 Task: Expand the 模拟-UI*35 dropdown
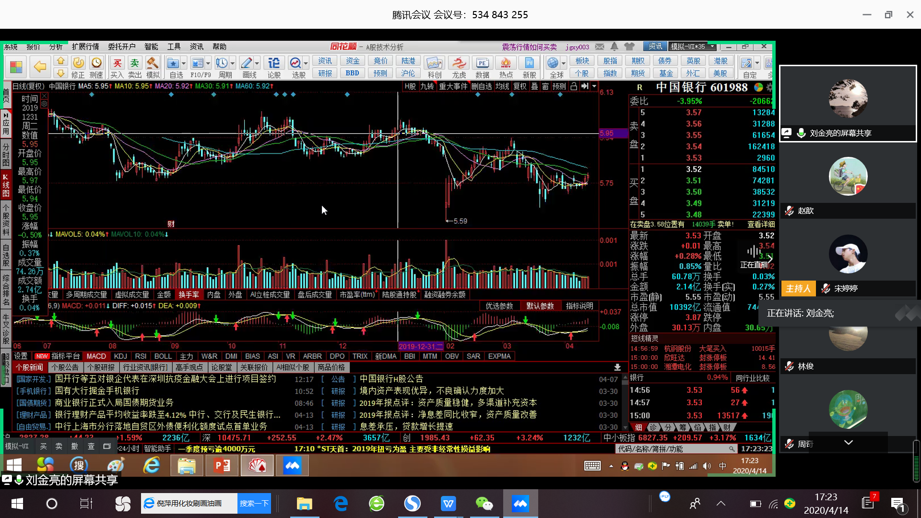click(713, 47)
